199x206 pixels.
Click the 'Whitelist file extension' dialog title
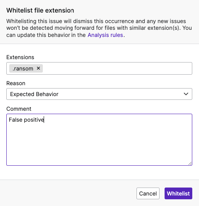[40, 10]
